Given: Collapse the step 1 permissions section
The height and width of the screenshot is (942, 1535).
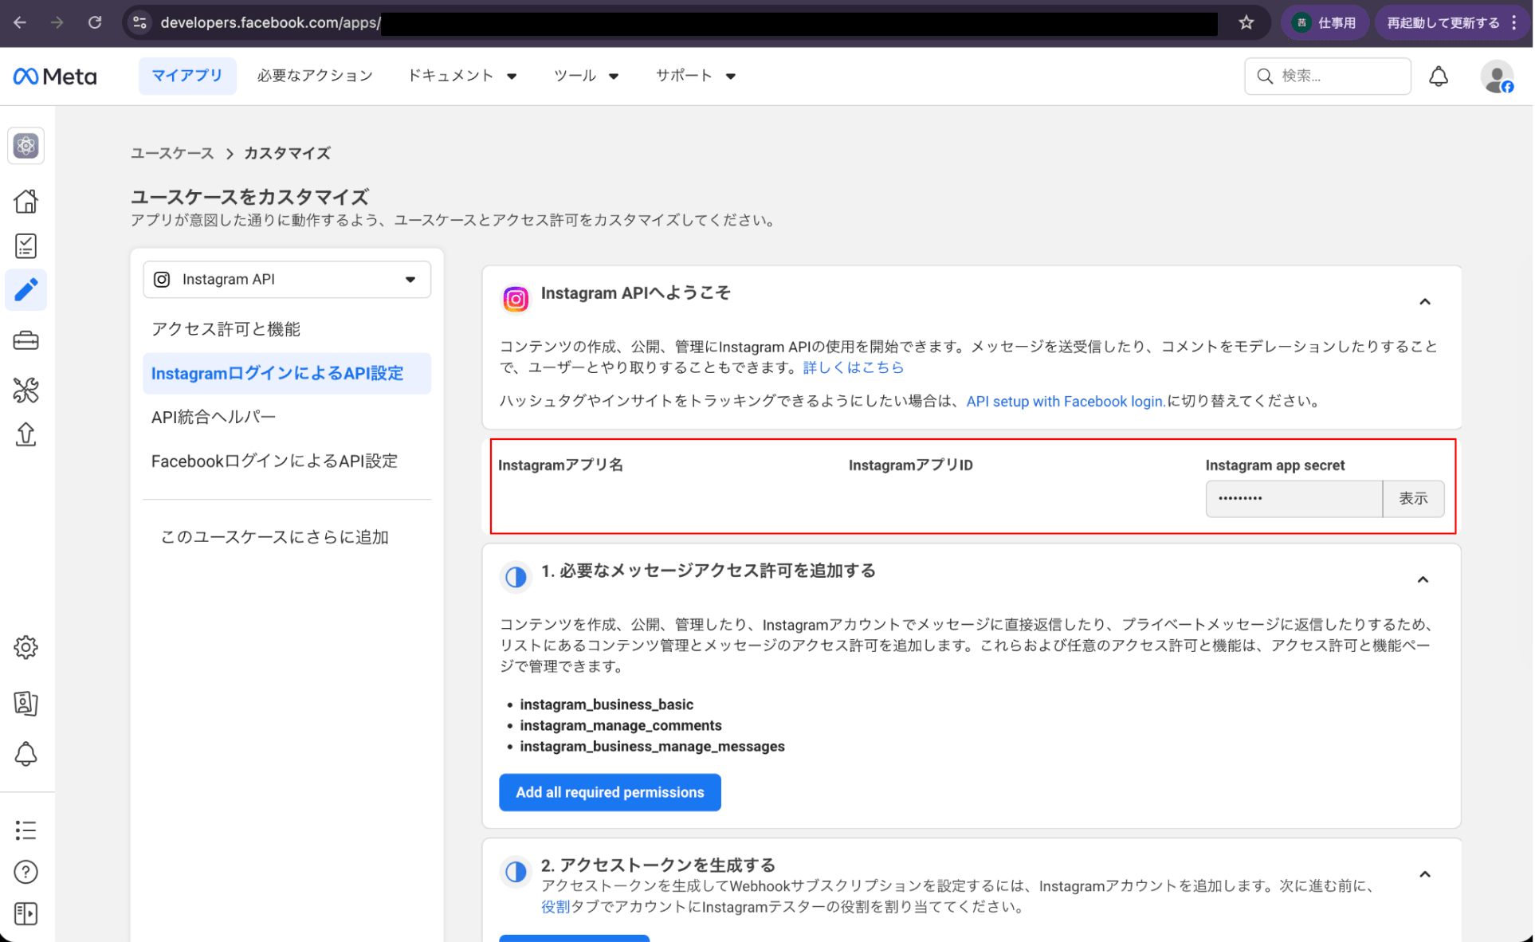Looking at the screenshot, I should click(1423, 580).
